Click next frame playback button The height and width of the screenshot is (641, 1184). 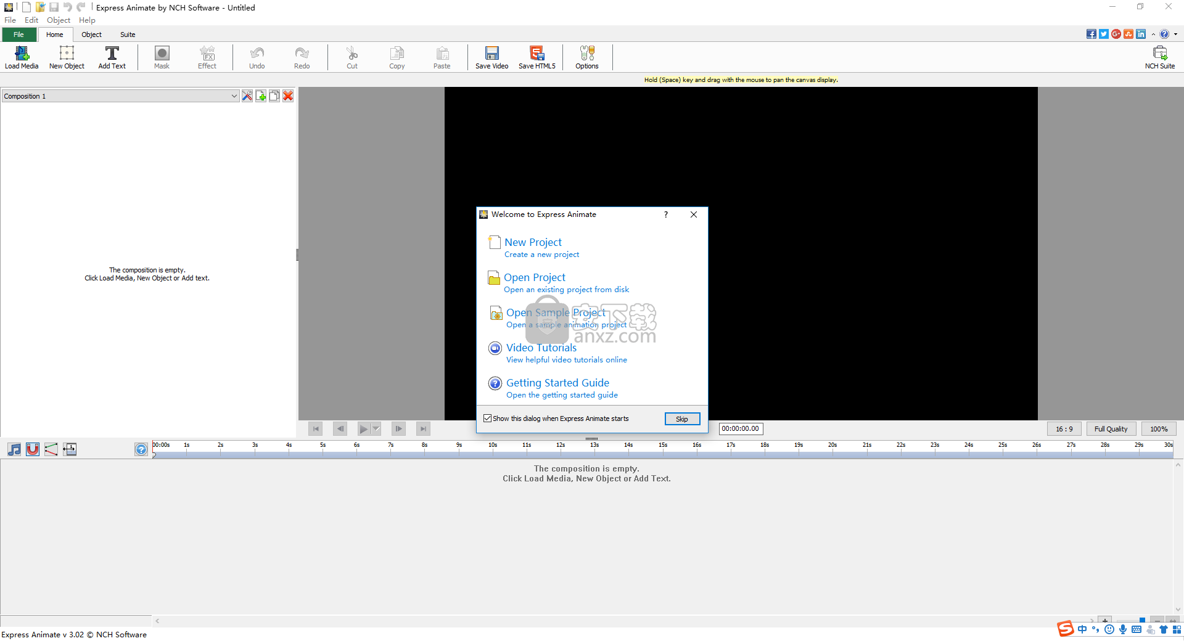click(399, 428)
